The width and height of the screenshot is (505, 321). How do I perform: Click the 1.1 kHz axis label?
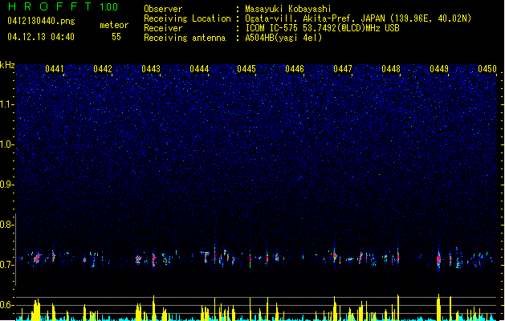pyautogui.click(x=6, y=104)
